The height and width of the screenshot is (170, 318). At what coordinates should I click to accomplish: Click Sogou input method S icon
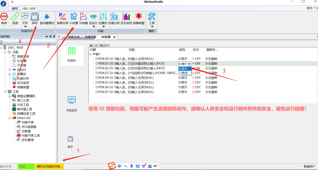click(x=112, y=166)
